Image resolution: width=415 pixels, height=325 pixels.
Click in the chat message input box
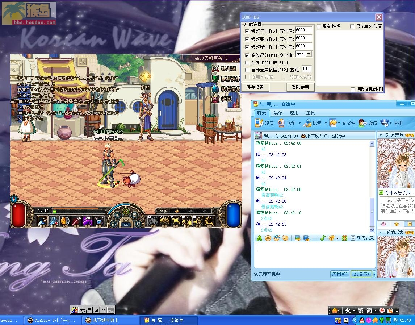pyautogui.click(x=314, y=255)
